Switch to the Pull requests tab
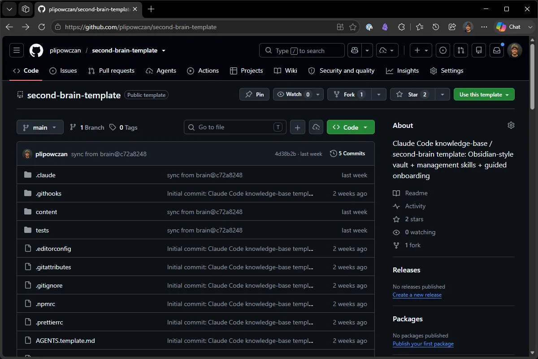The width and height of the screenshot is (538, 359). 111,71
